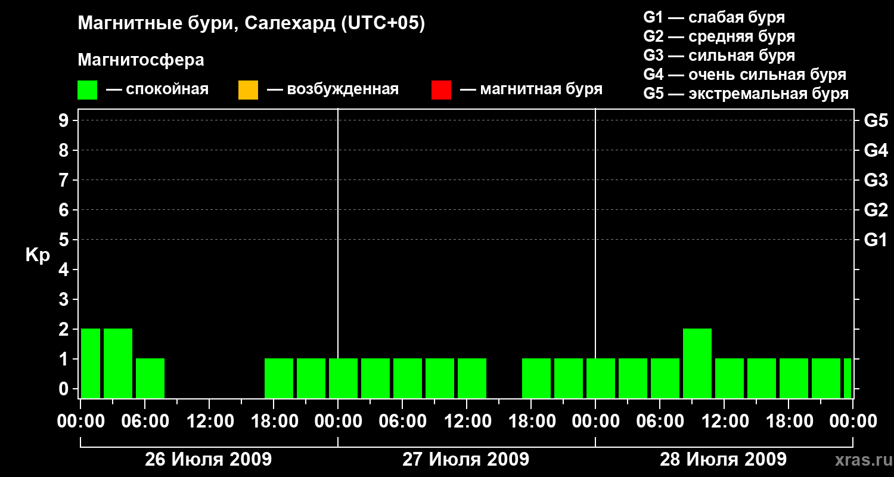The height and width of the screenshot is (477, 894).
Task: Click legend line 'G3 — сильная буря'
Action: pos(719,55)
